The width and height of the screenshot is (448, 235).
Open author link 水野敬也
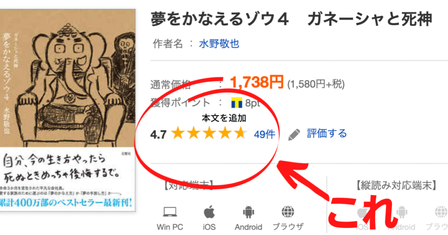(219, 44)
